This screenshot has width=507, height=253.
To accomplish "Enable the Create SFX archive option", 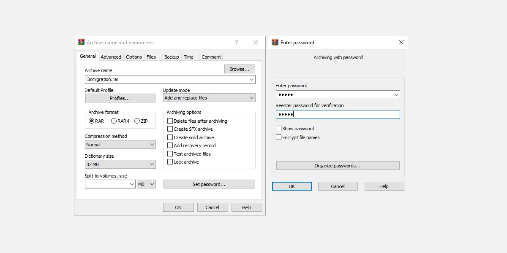I will click(x=170, y=129).
